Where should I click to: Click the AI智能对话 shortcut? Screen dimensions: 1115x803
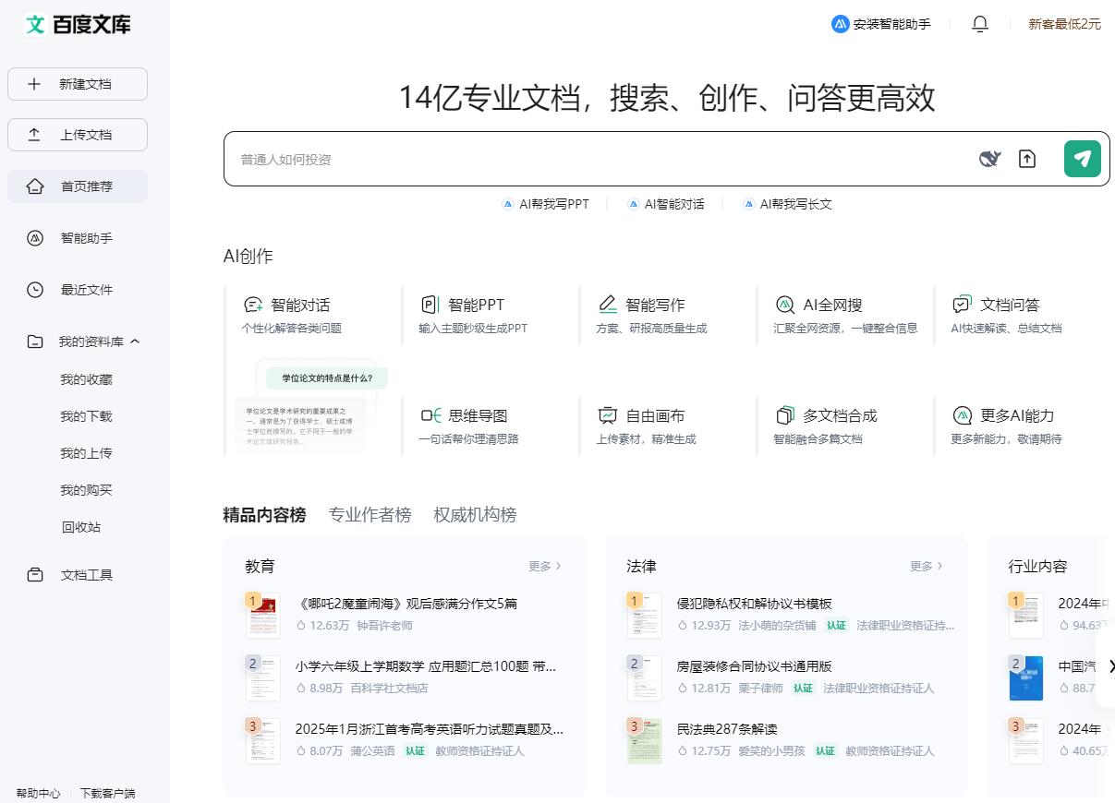[665, 204]
